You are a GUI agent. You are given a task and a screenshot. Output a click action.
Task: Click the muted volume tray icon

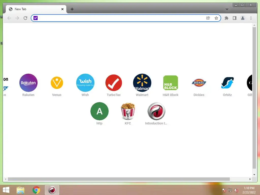coord(236,190)
